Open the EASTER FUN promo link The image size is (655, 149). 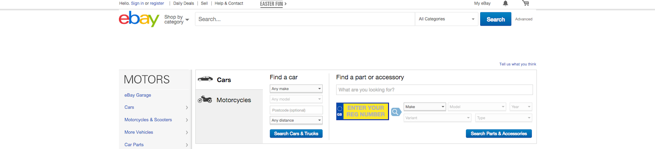click(273, 4)
